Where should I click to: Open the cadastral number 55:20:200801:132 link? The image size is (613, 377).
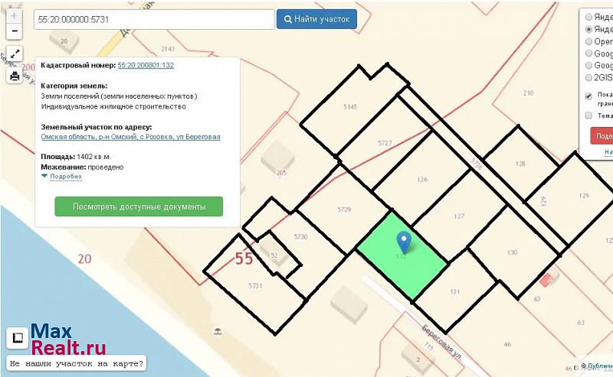[x=146, y=66]
